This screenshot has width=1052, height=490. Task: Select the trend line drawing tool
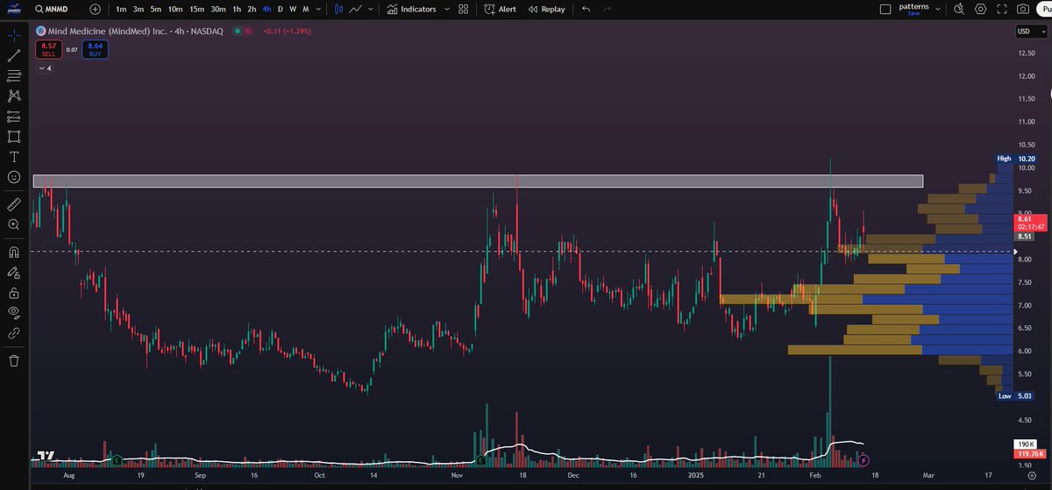coord(14,56)
